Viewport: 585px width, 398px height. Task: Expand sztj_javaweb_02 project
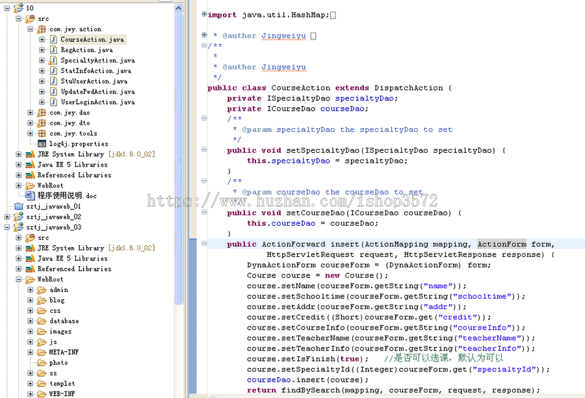pyautogui.click(x=6, y=217)
